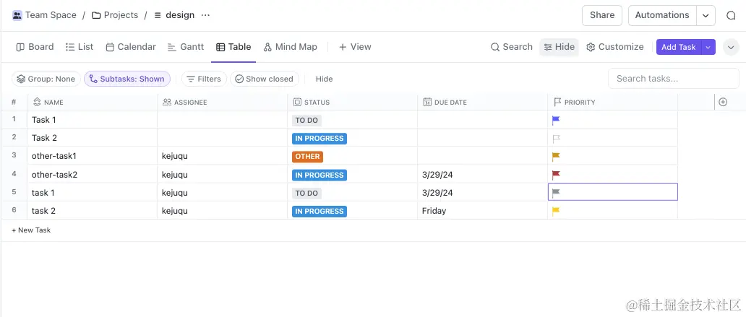Switch to the Mind Map view tab
Viewport: 746px width, 317px height.
tap(290, 47)
